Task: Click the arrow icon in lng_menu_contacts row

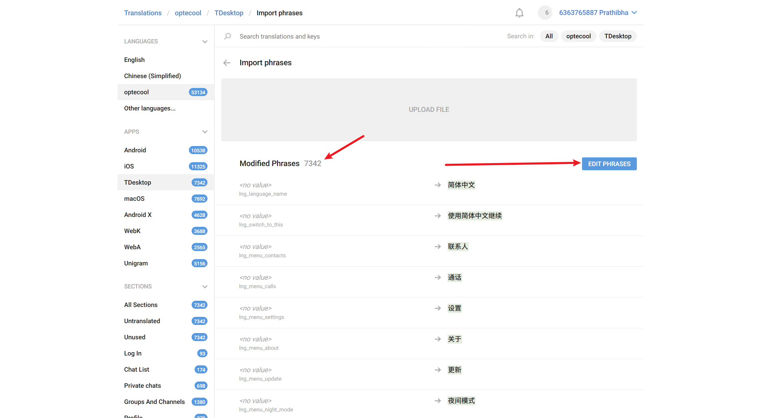Action: 438,247
